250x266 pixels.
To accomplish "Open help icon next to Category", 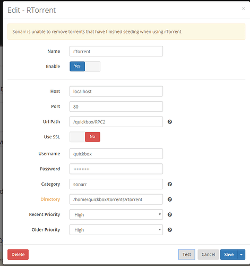I will pyautogui.click(x=170, y=184).
